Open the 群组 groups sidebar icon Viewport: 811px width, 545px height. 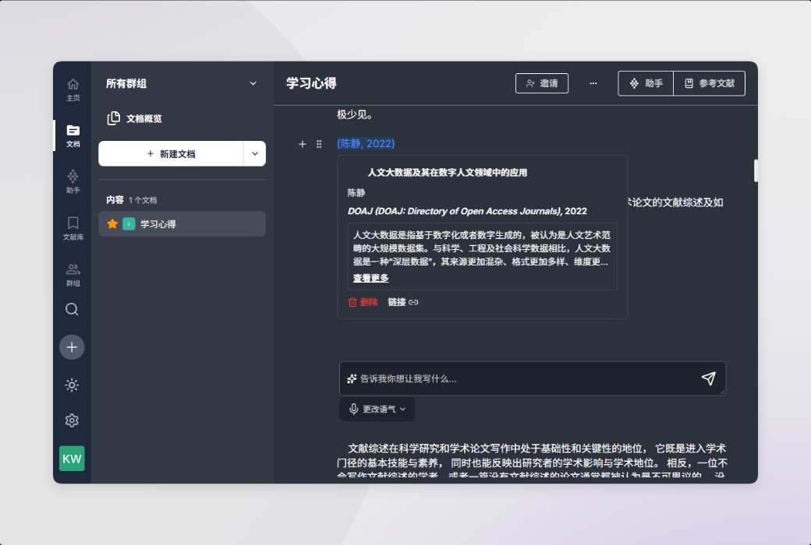(x=73, y=274)
